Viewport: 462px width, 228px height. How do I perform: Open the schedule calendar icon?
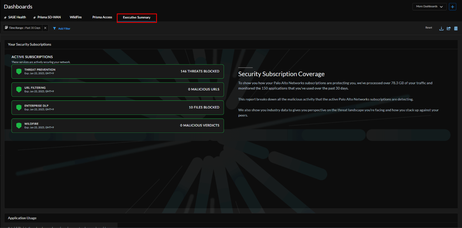pyautogui.click(x=456, y=28)
